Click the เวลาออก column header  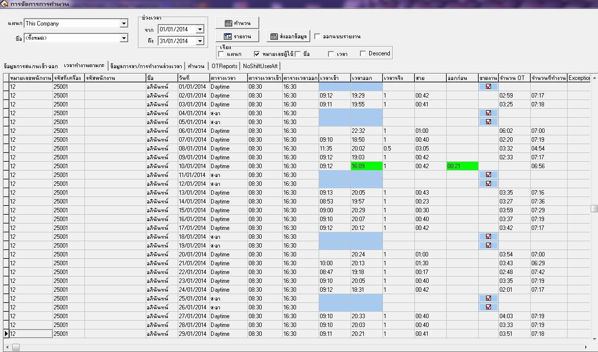click(366, 78)
